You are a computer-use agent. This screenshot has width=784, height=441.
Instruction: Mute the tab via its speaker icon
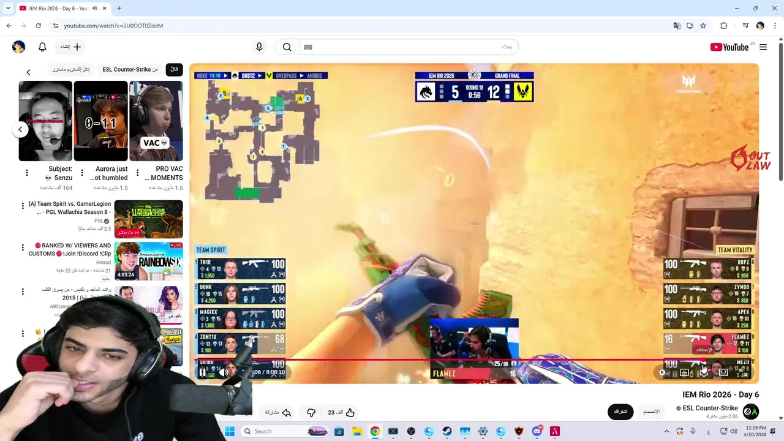pos(95,9)
